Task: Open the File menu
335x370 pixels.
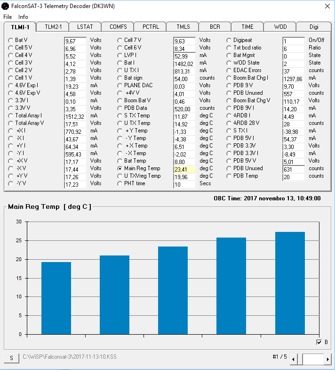Action: [x=8, y=17]
